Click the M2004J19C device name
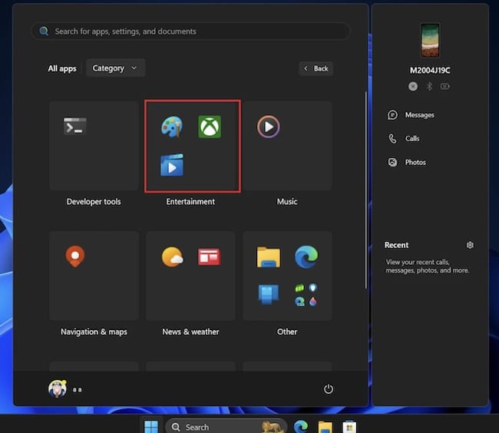The image size is (499, 433). 430,71
